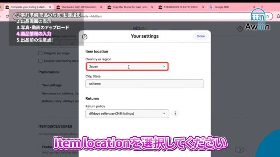Screen dimensions: 280x157
Task: Close the Cup Star Bucks for sale tab
Action: pyautogui.click(x=152, y=7)
